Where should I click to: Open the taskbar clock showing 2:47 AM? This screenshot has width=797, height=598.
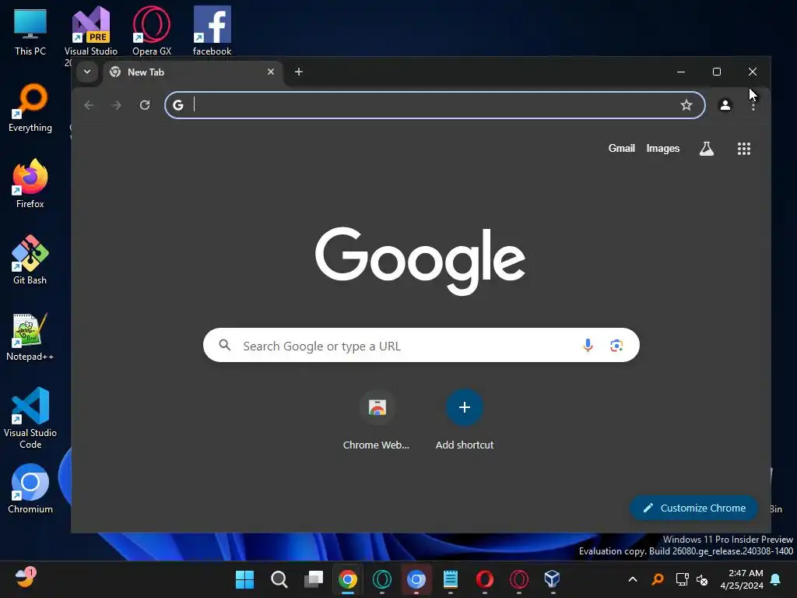pyautogui.click(x=742, y=579)
